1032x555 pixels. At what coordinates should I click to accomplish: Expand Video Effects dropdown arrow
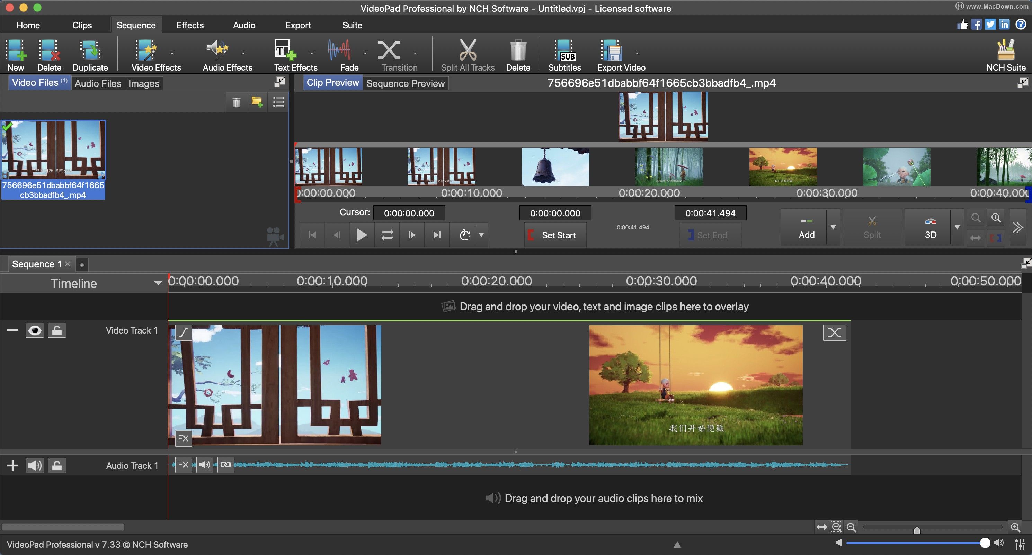[172, 52]
